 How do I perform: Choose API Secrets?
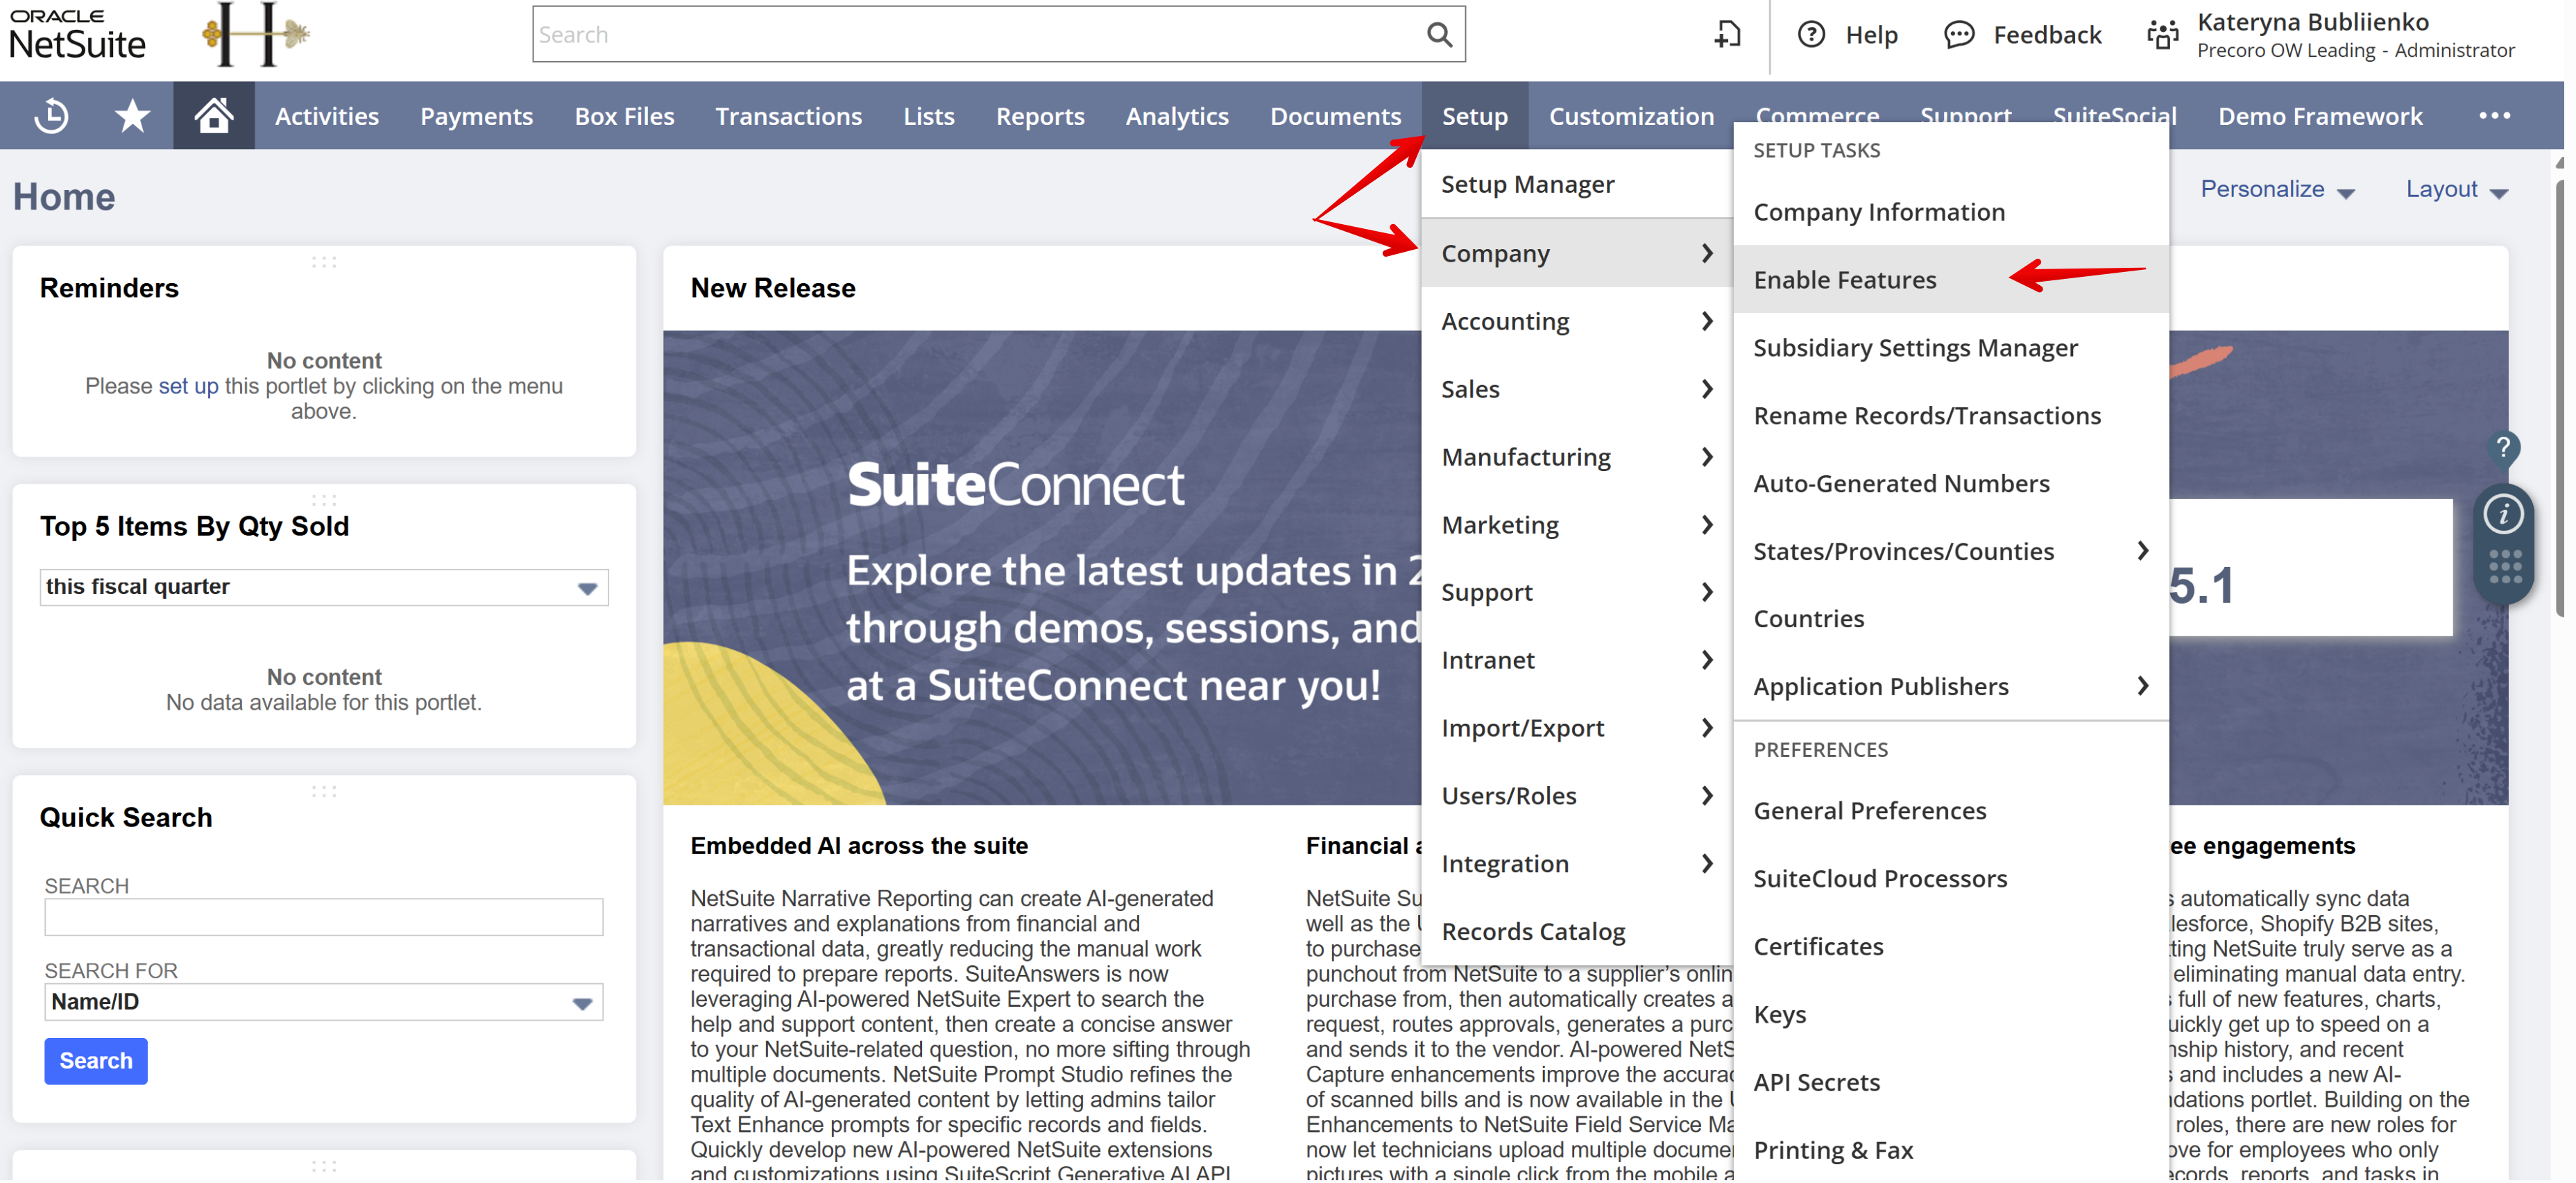[x=1950, y=1083]
